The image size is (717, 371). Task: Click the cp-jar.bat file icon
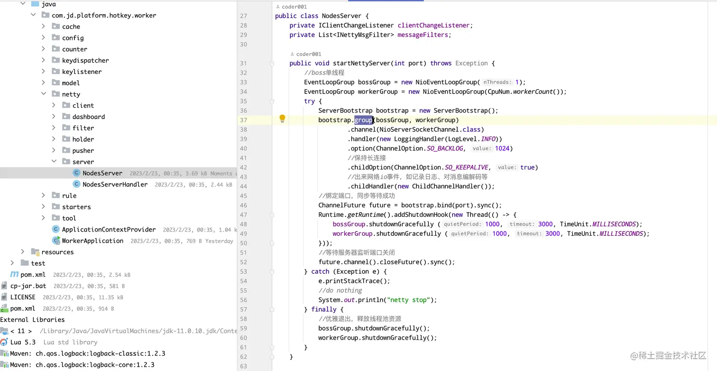point(4,286)
